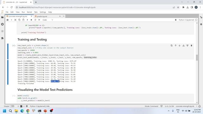Open the cell type Code dropdown
Viewport: 203px width, 114px height.
pyautogui.click(x=48, y=20)
